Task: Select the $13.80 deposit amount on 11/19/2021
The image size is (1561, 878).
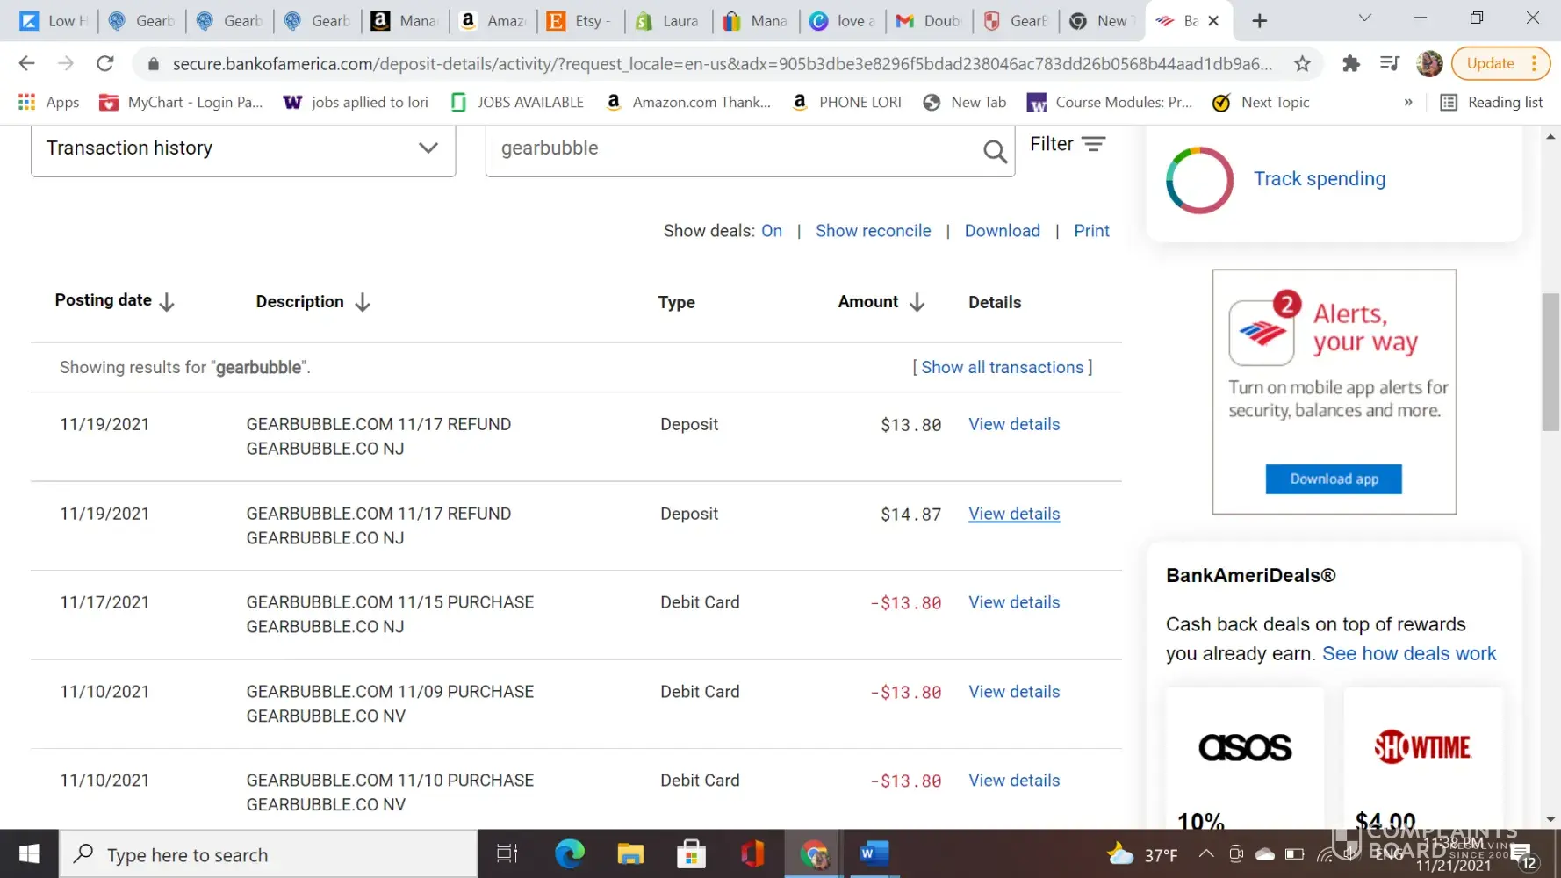Action: 910,425
